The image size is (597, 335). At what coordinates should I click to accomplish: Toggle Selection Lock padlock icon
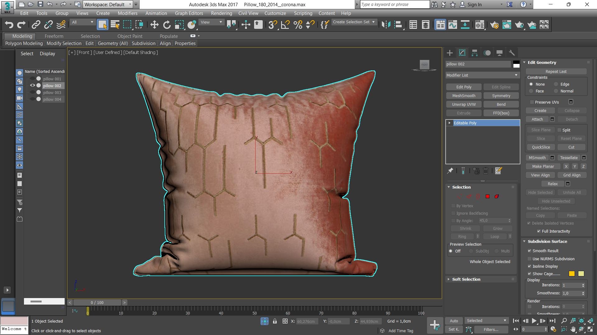pos(275,321)
